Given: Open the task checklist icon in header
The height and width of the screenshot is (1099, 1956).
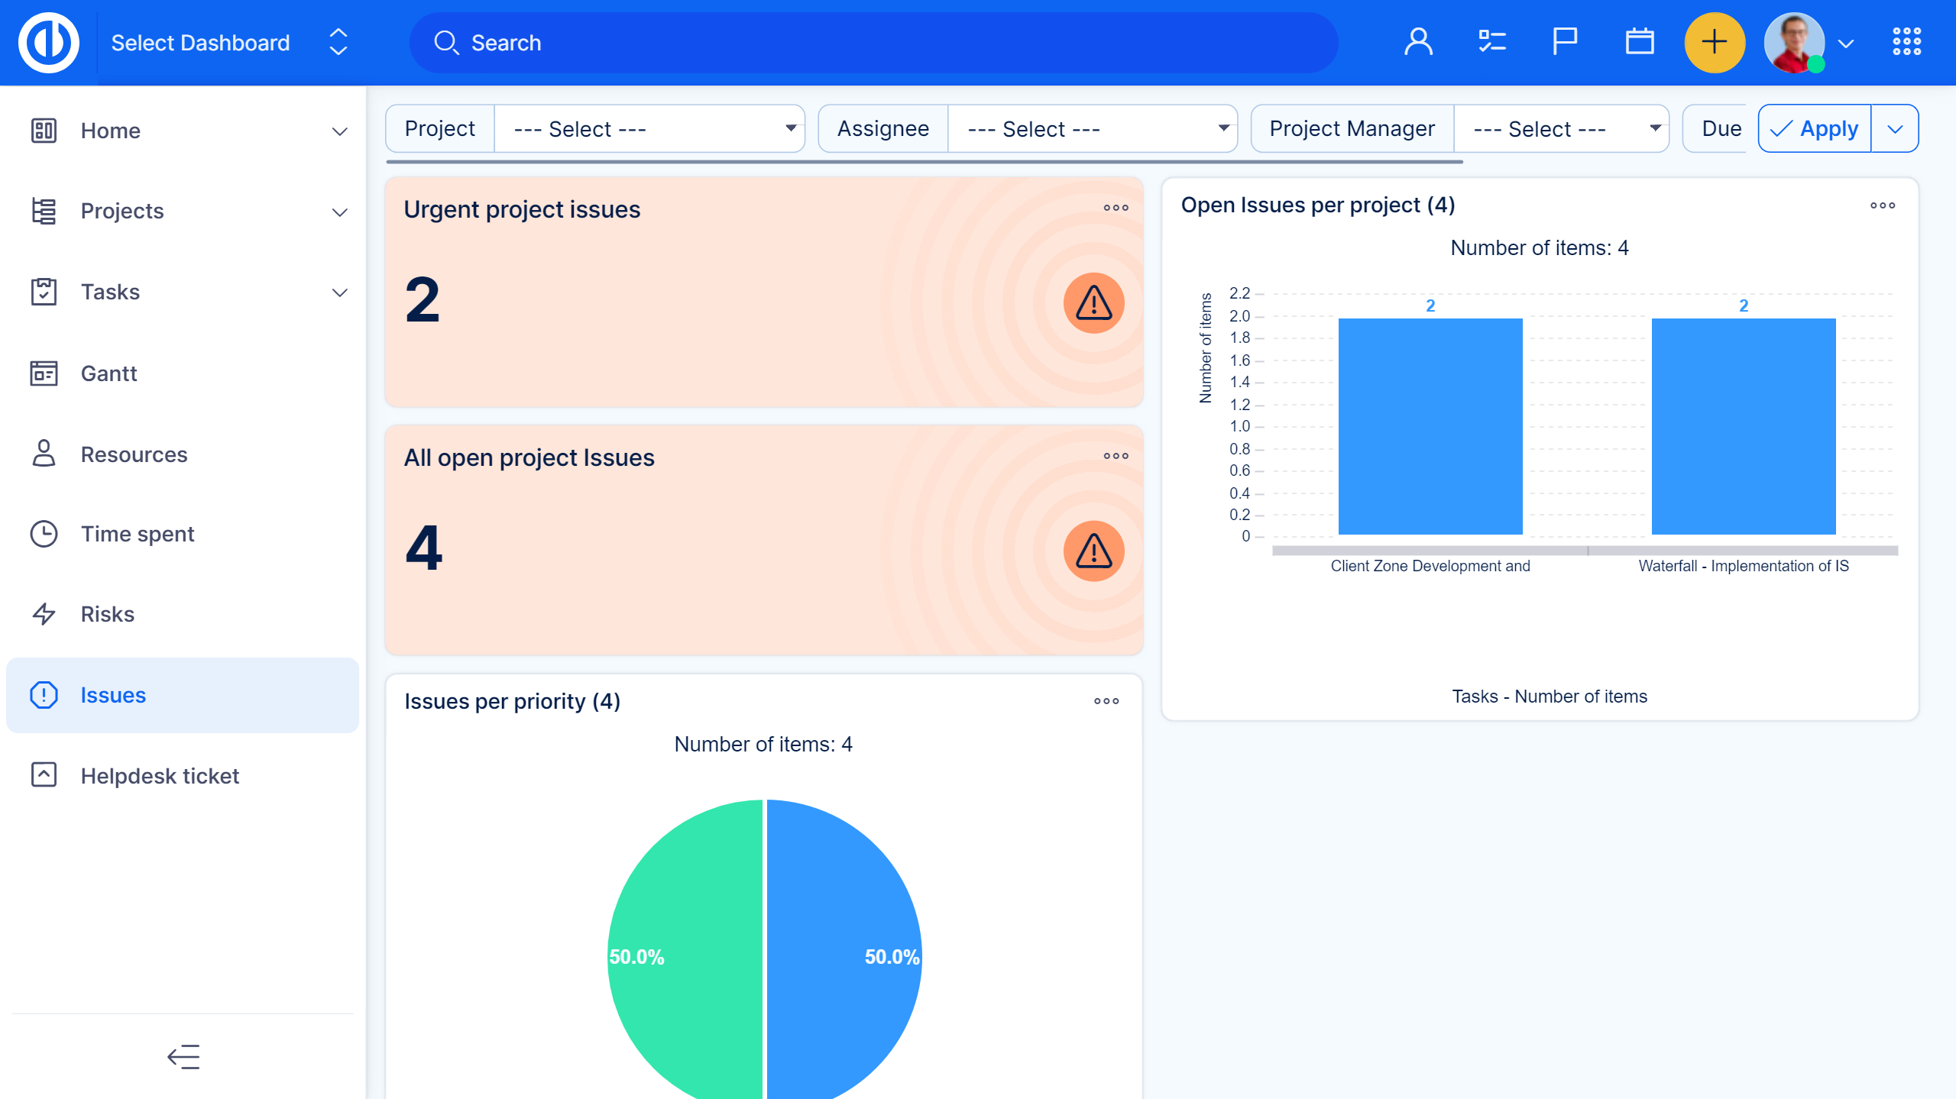Looking at the screenshot, I should pyautogui.click(x=1491, y=42).
